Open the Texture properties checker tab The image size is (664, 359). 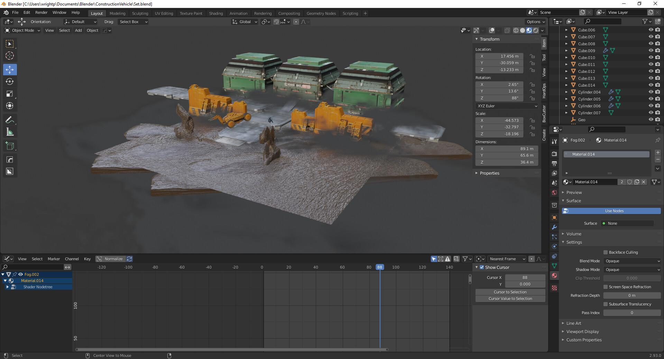coord(554,288)
